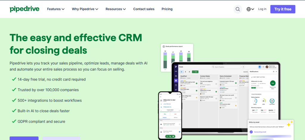Open the Mindbend Deal card
305x140 pixels.
pos(228,90)
